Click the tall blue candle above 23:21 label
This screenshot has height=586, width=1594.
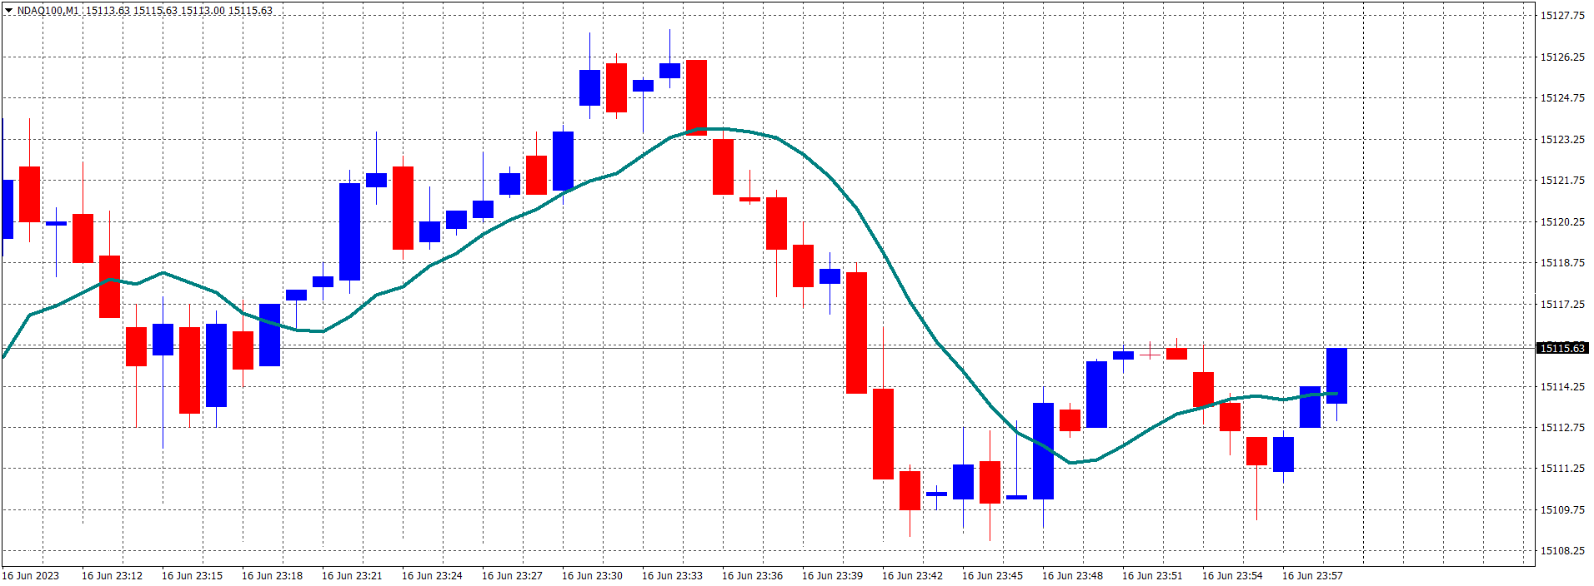[349, 231]
